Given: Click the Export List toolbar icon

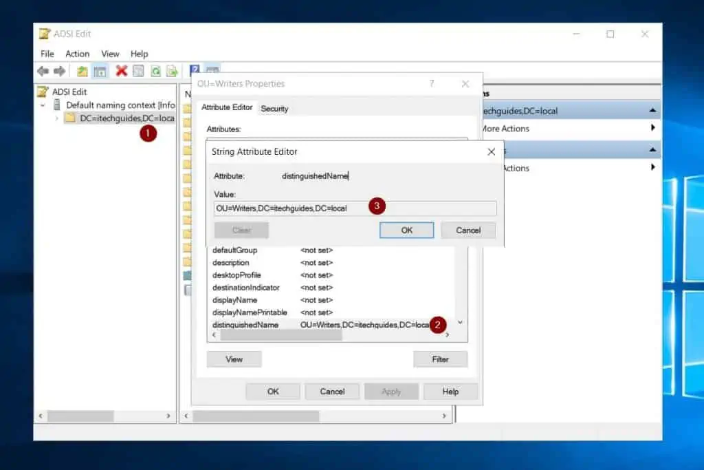Looking at the screenshot, I should pos(173,70).
